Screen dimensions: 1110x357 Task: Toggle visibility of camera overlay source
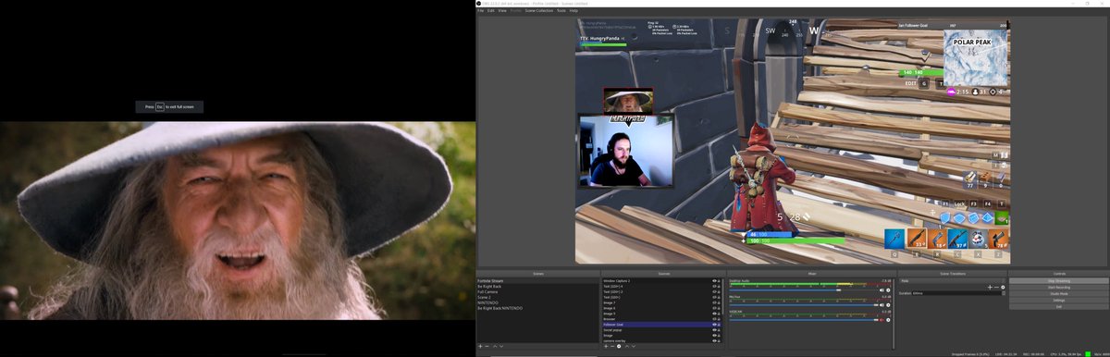point(714,341)
